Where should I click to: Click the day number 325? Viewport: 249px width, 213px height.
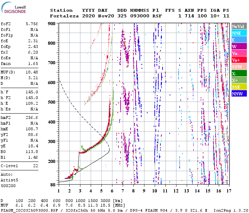(x=122, y=16)
